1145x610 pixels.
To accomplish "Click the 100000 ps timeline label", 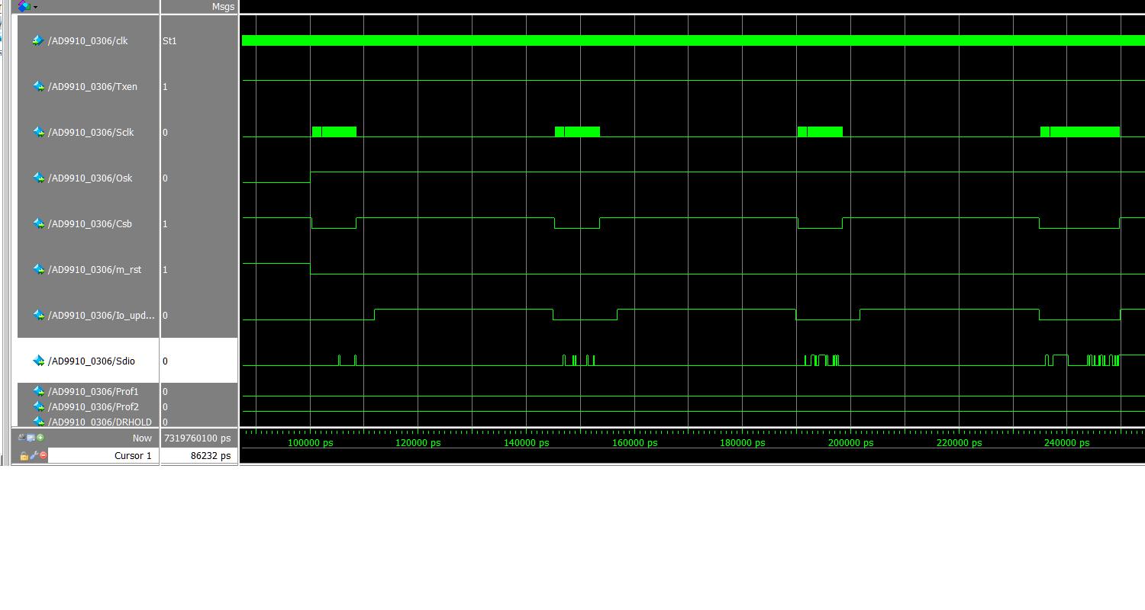I will pyautogui.click(x=310, y=442).
